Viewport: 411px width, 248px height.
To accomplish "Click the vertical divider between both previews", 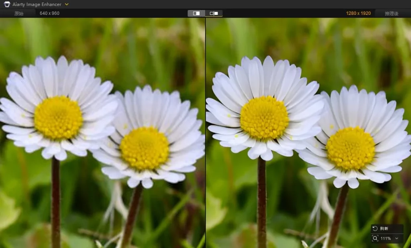I will click(x=205, y=132).
